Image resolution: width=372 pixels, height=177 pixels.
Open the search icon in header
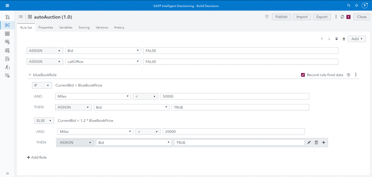(x=349, y=6)
